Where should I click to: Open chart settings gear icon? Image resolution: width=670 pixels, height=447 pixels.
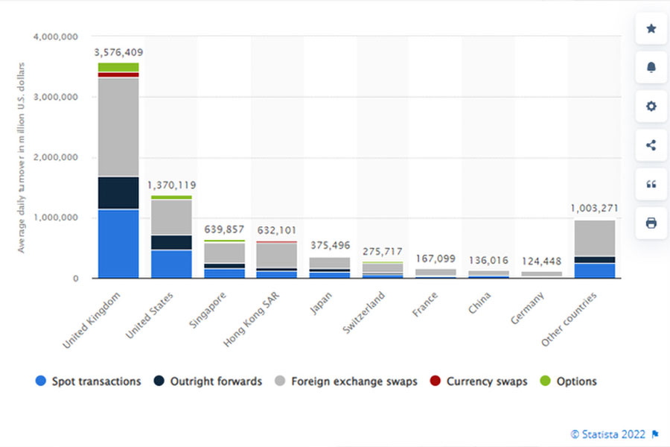651,107
